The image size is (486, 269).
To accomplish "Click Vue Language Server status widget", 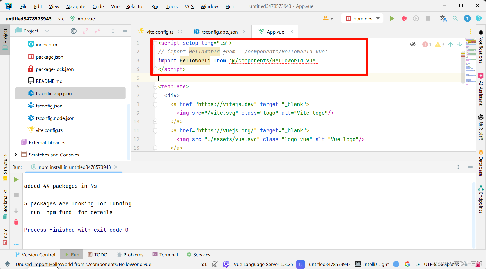I will click(263, 264).
